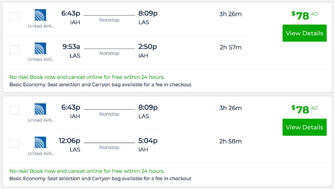
Task: Click the $78.40 price on the 12:06p return itinerary
Action: pyautogui.click(x=304, y=109)
